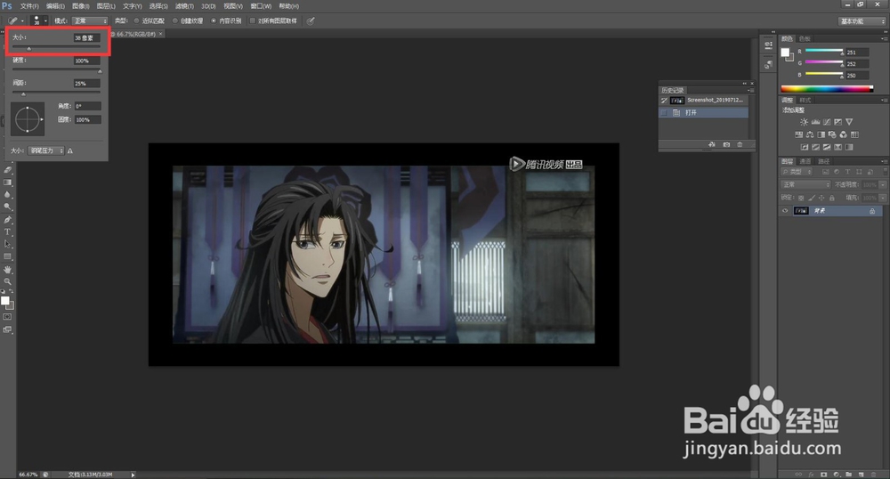Click the T type layer filter icon
Screen dimensions: 890x479
pos(848,172)
